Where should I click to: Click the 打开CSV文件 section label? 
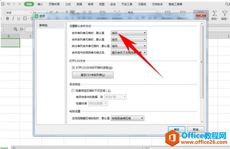(77, 61)
